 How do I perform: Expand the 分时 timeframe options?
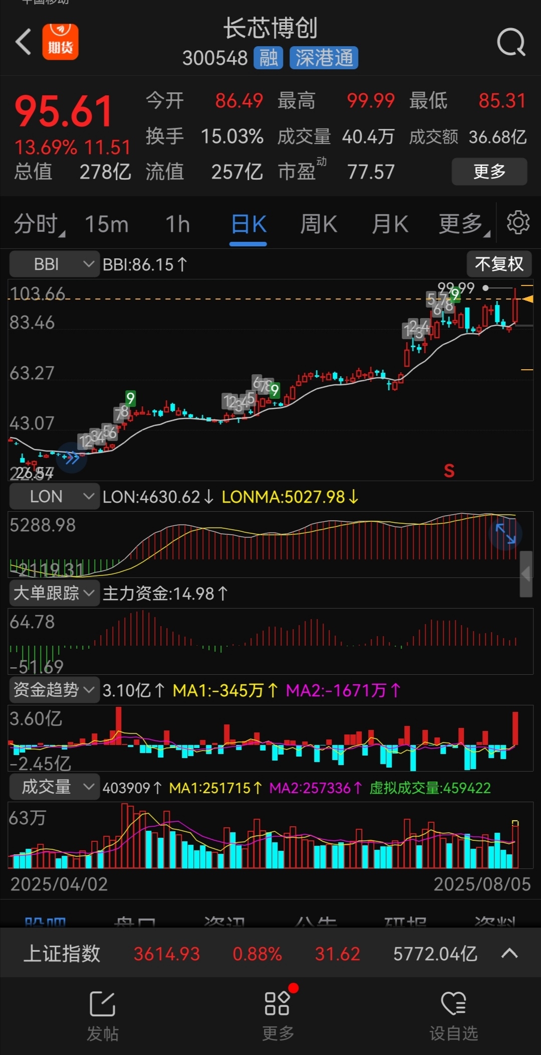(39, 224)
